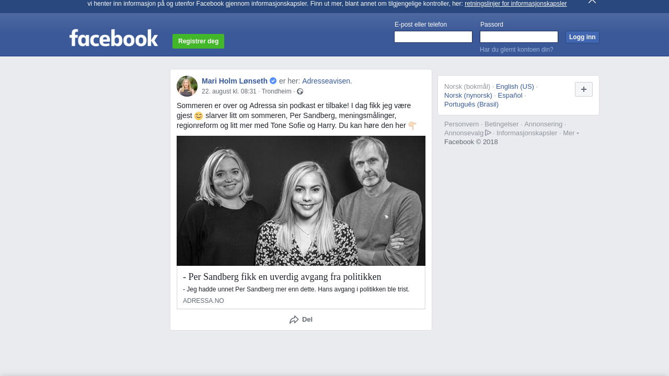Close the cookie information banner
Viewport: 669px width, 376px height.
click(x=592, y=2)
